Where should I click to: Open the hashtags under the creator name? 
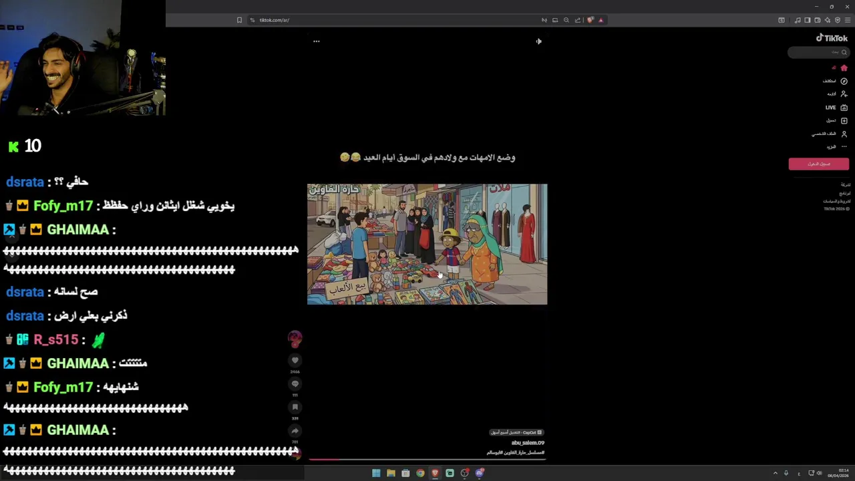516,453
